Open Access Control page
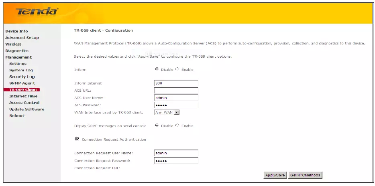Viewport: 375px width, 186px height. point(24,103)
